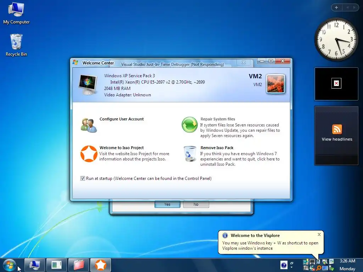The image size is (363, 272).
Task: Maximize the Welcome Center window
Action: pyautogui.click(x=270, y=61)
